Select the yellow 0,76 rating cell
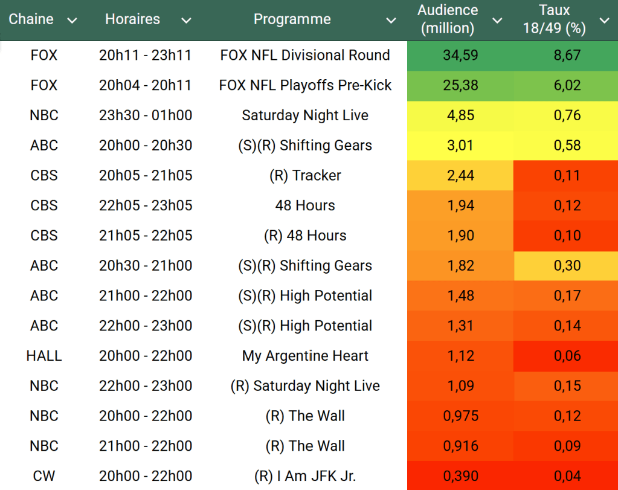This screenshot has width=618, height=490. point(567,115)
